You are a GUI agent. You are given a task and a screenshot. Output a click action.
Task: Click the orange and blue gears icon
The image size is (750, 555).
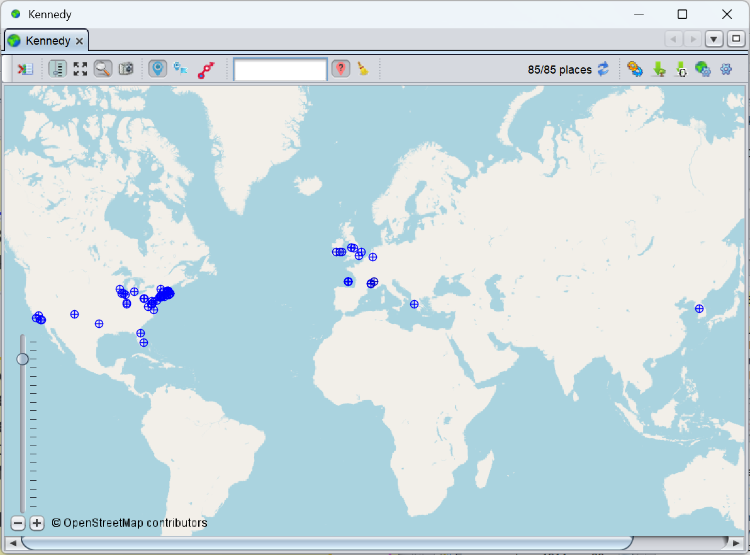[x=635, y=69]
